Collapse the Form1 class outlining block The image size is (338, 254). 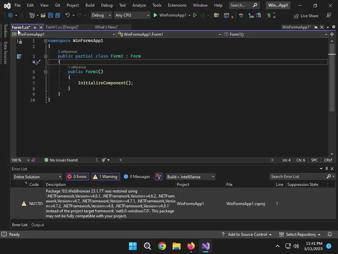tap(46, 56)
